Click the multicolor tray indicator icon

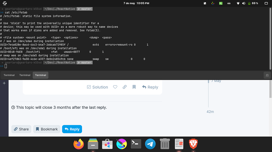pos(213,3)
